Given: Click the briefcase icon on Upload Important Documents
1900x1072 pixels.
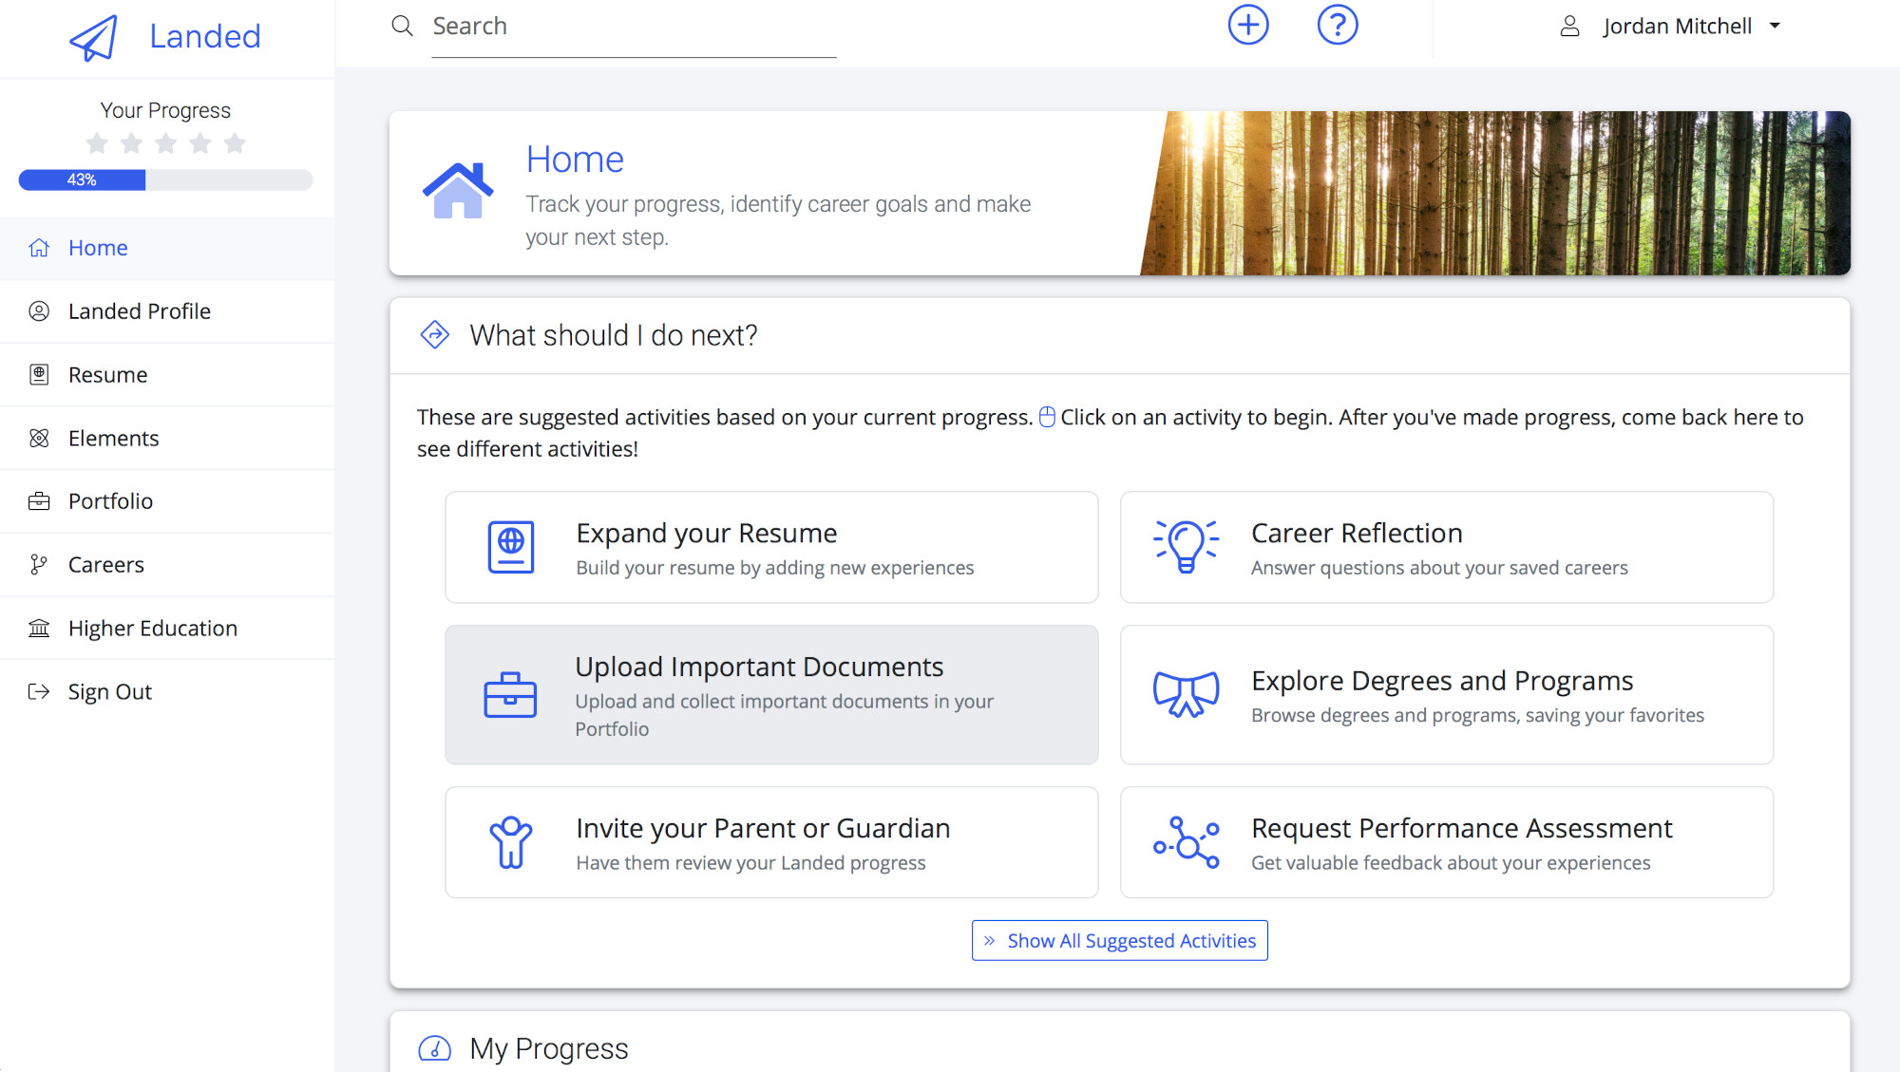Looking at the screenshot, I should click(510, 695).
